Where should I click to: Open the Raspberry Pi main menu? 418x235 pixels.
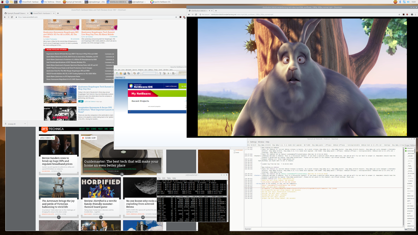pos(2,2)
